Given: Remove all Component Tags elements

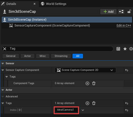Looking at the screenshot, I should [94, 83].
